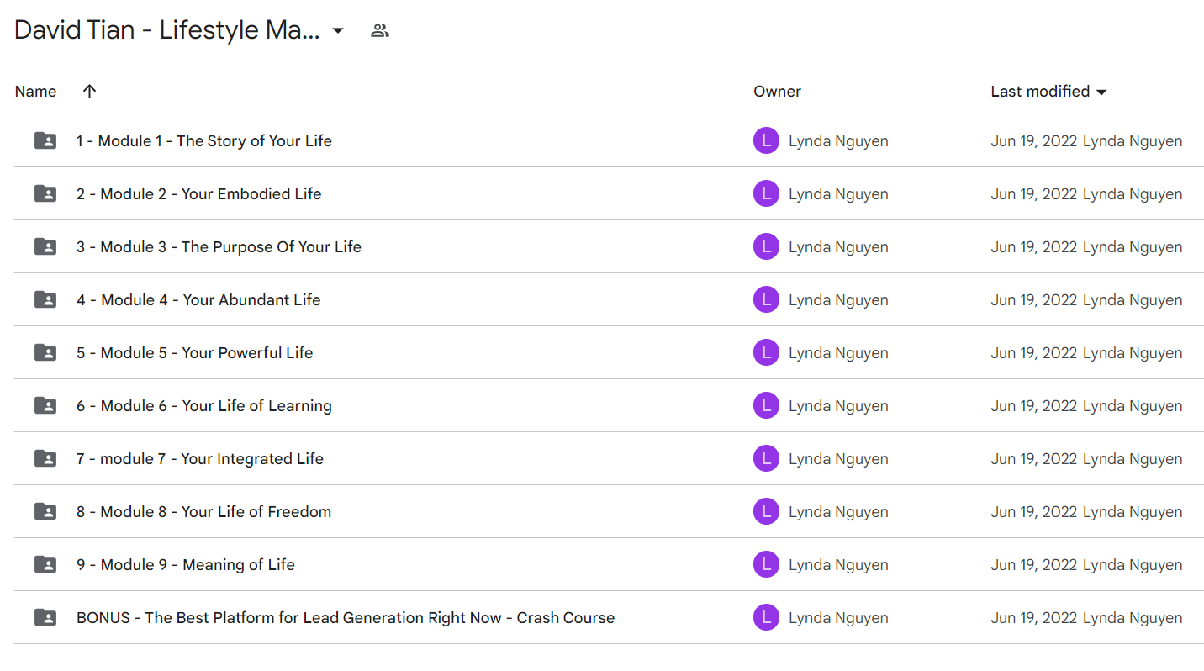This screenshot has width=1204, height=671.
Task: Click the Jun 19, 2022 date in Module 2 row
Action: pyautogui.click(x=1034, y=193)
